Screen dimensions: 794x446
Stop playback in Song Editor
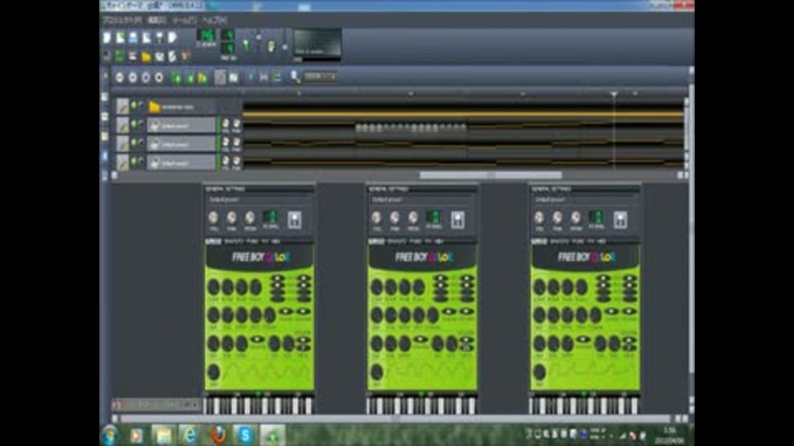pyautogui.click(x=159, y=78)
